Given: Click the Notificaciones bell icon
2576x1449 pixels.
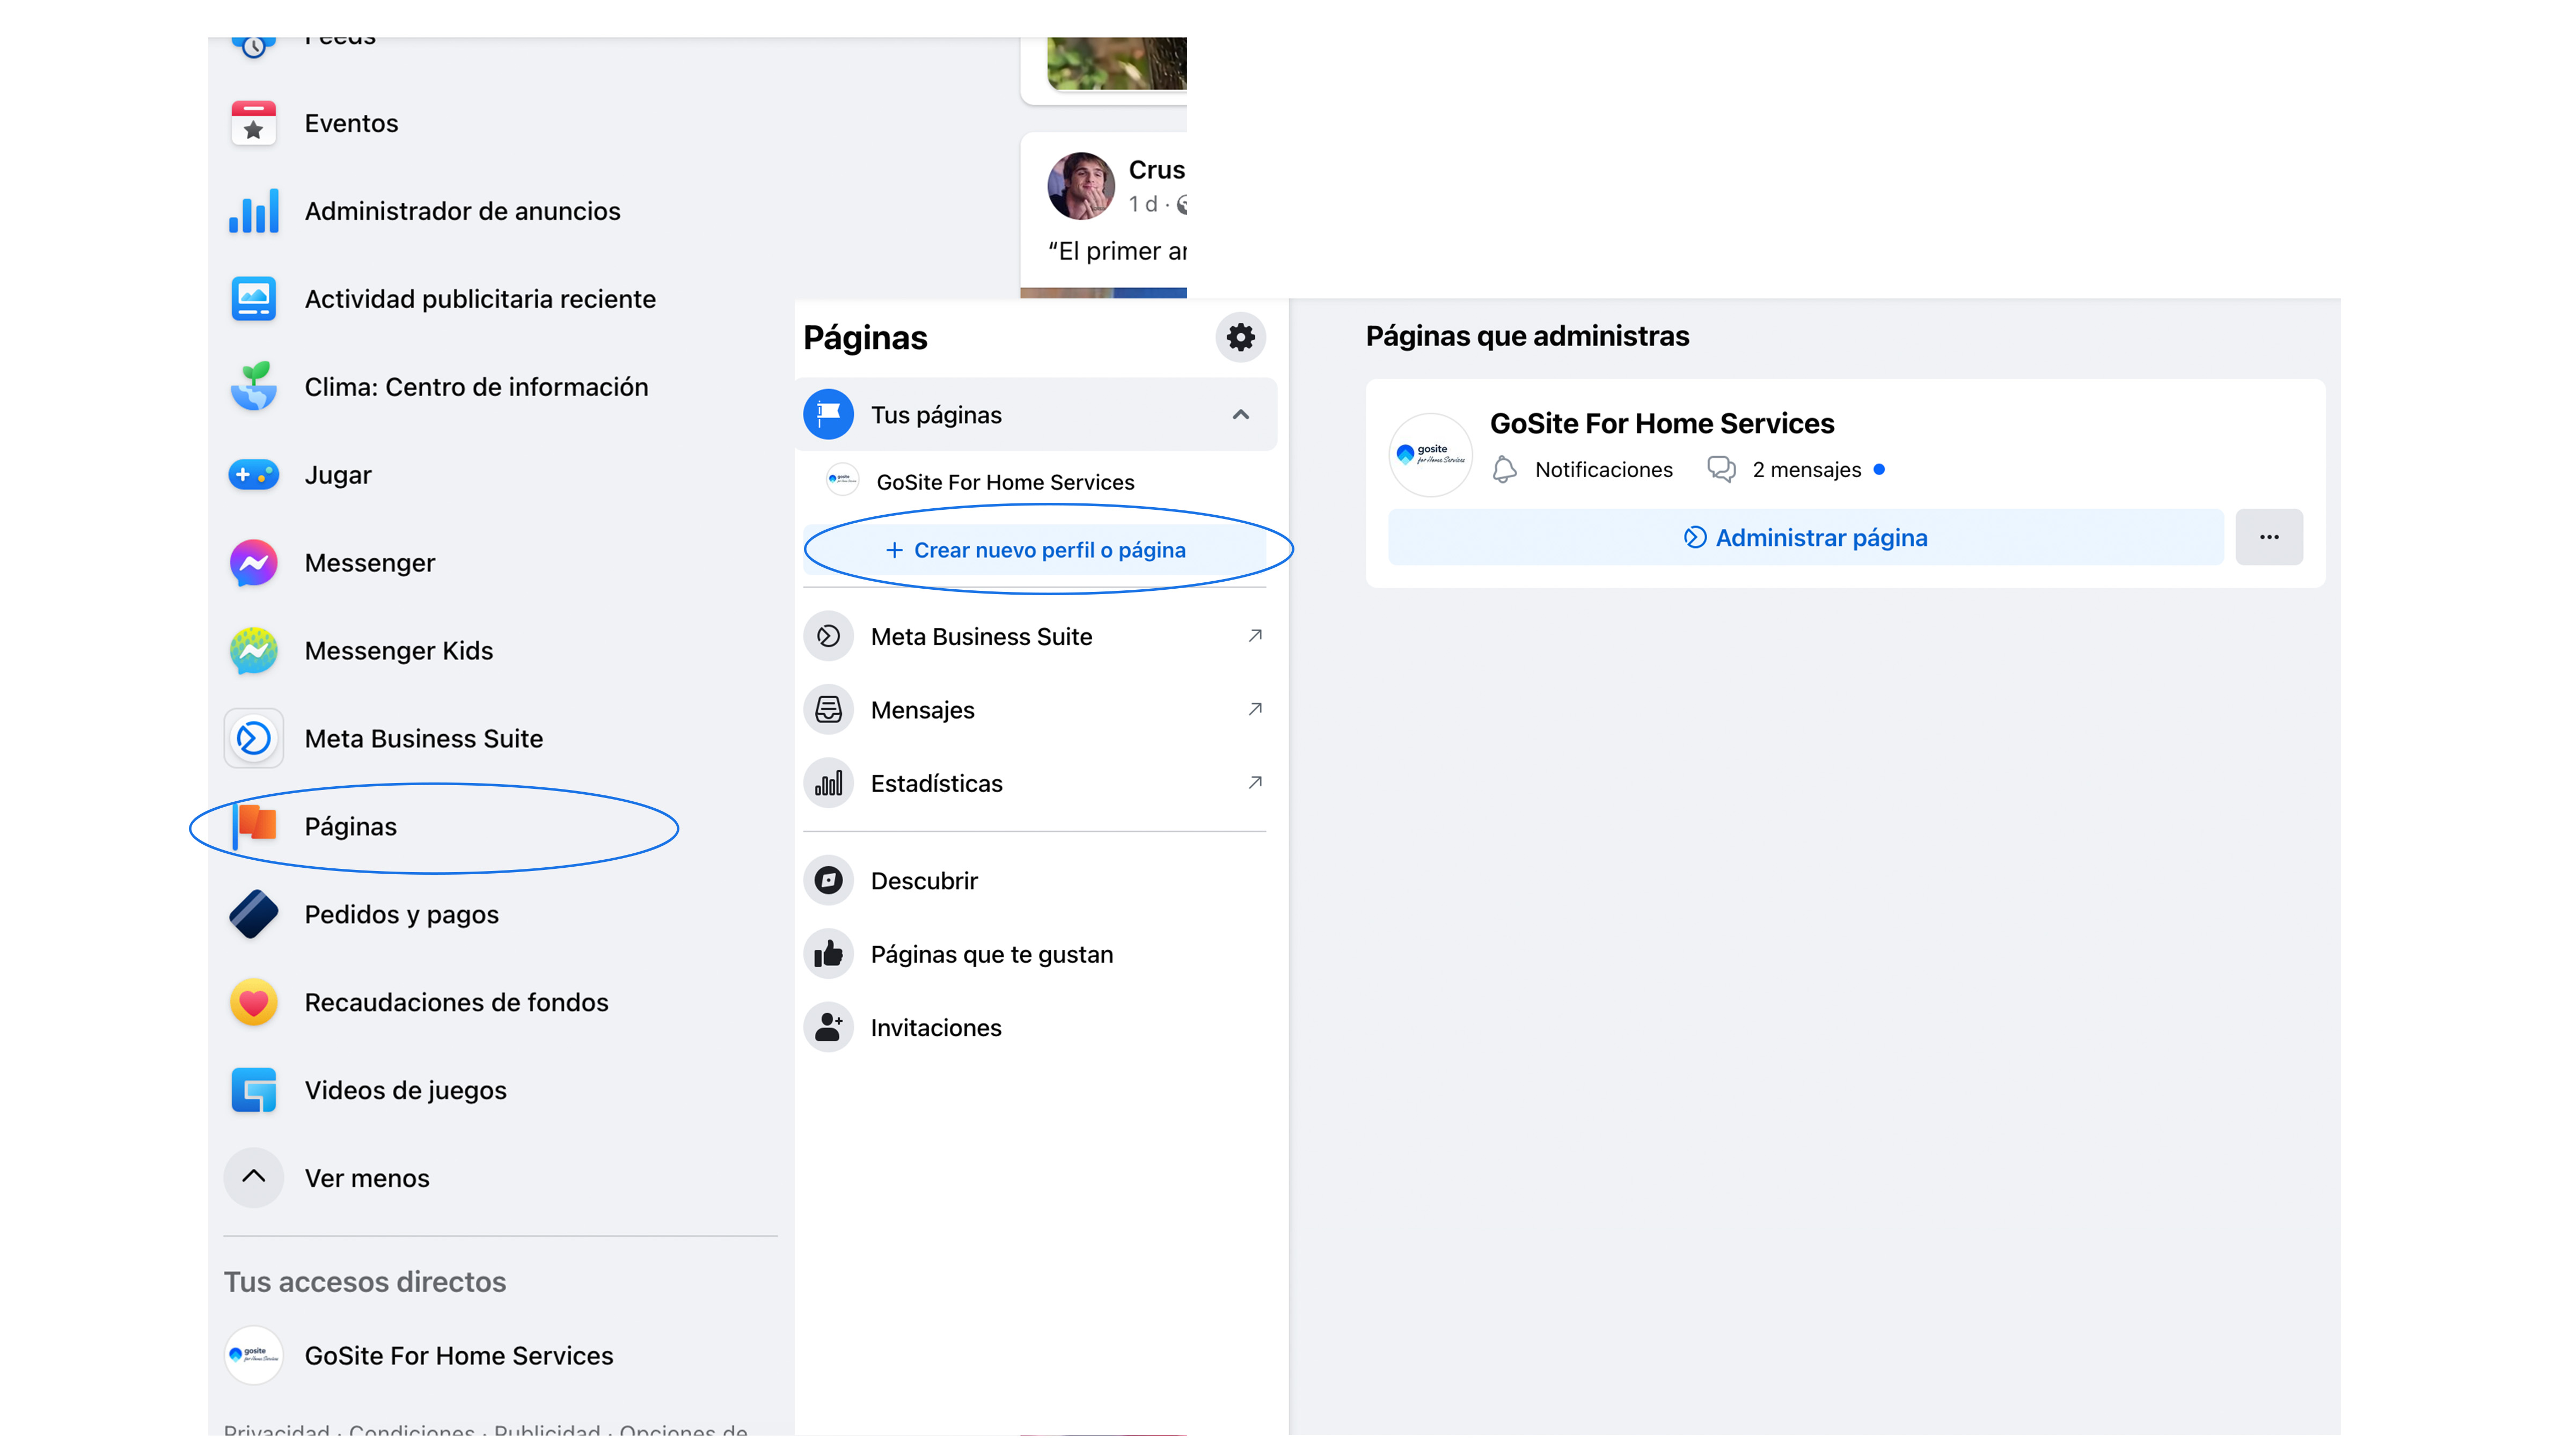Looking at the screenshot, I should tap(1504, 470).
